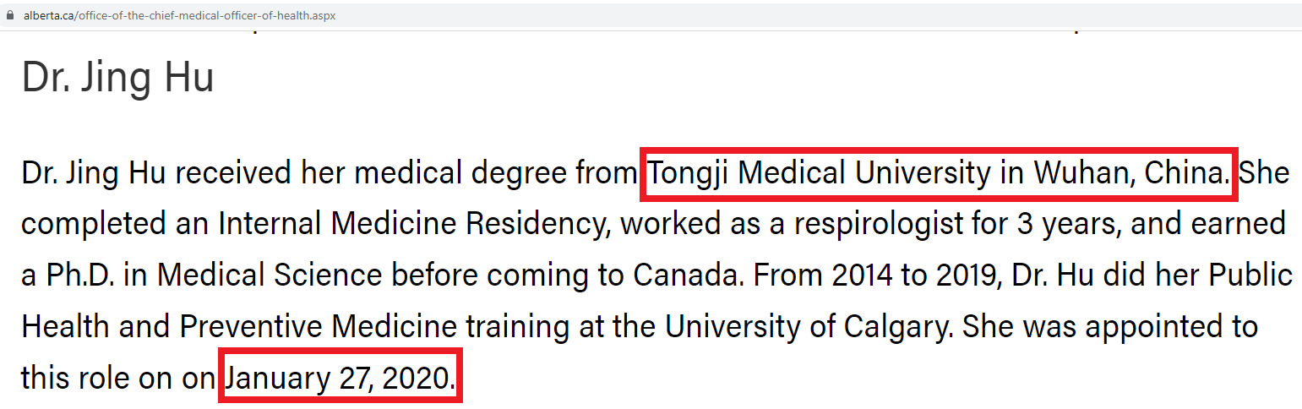Click "office-of-the-chief-medical-officer-of-health.aspx" in the URL
This screenshot has height=409, width=1302.
pyautogui.click(x=206, y=15)
